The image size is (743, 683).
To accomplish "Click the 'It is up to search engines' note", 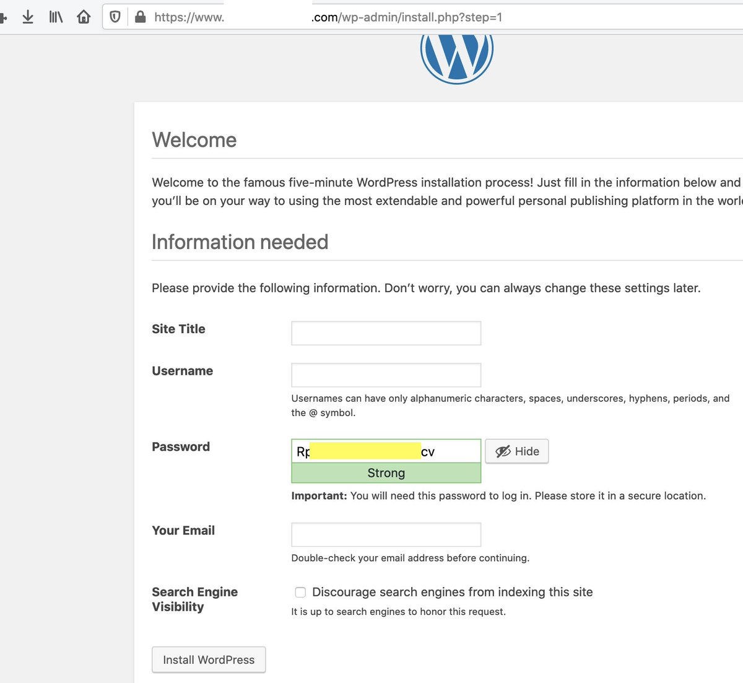I will click(398, 612).
